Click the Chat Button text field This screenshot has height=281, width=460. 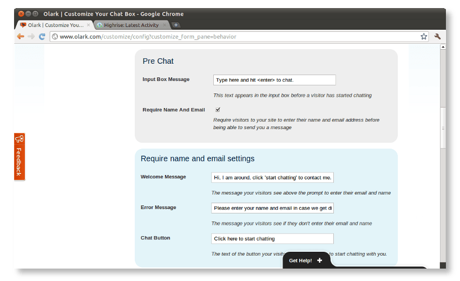272,239
